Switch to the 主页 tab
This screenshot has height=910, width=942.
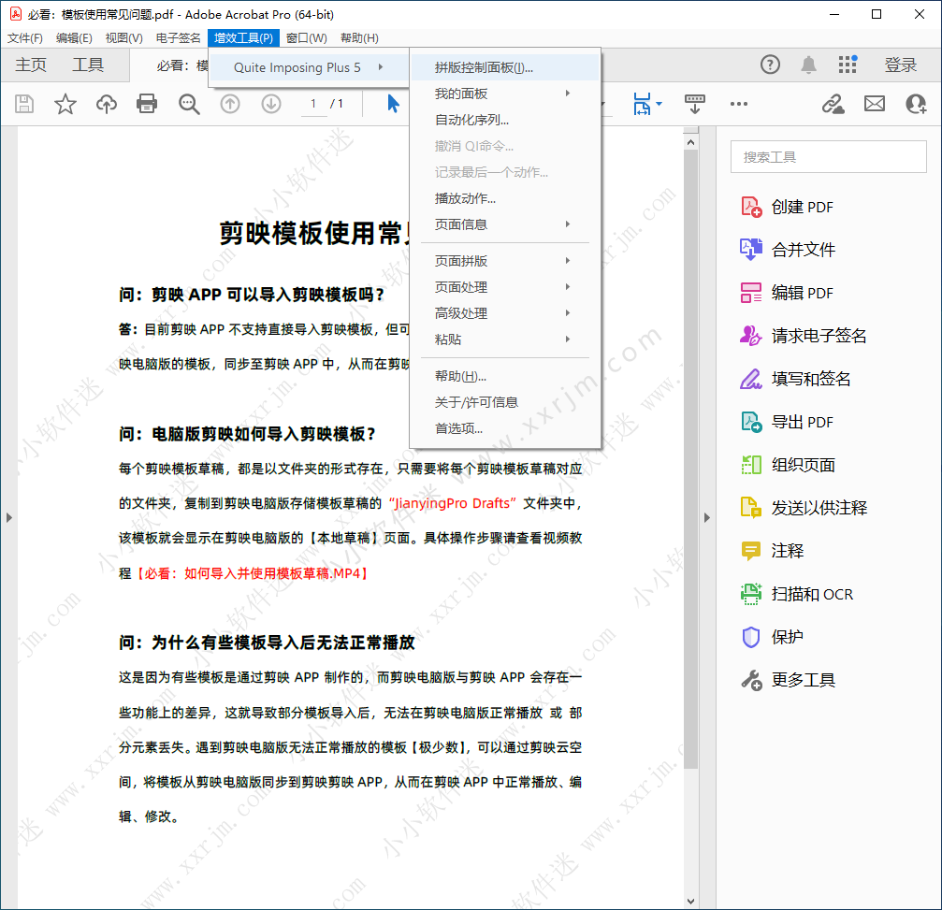(x=31, y=65)
